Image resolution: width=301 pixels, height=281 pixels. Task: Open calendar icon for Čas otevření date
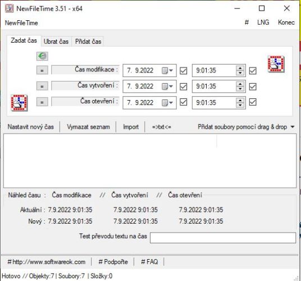[165, 103]
